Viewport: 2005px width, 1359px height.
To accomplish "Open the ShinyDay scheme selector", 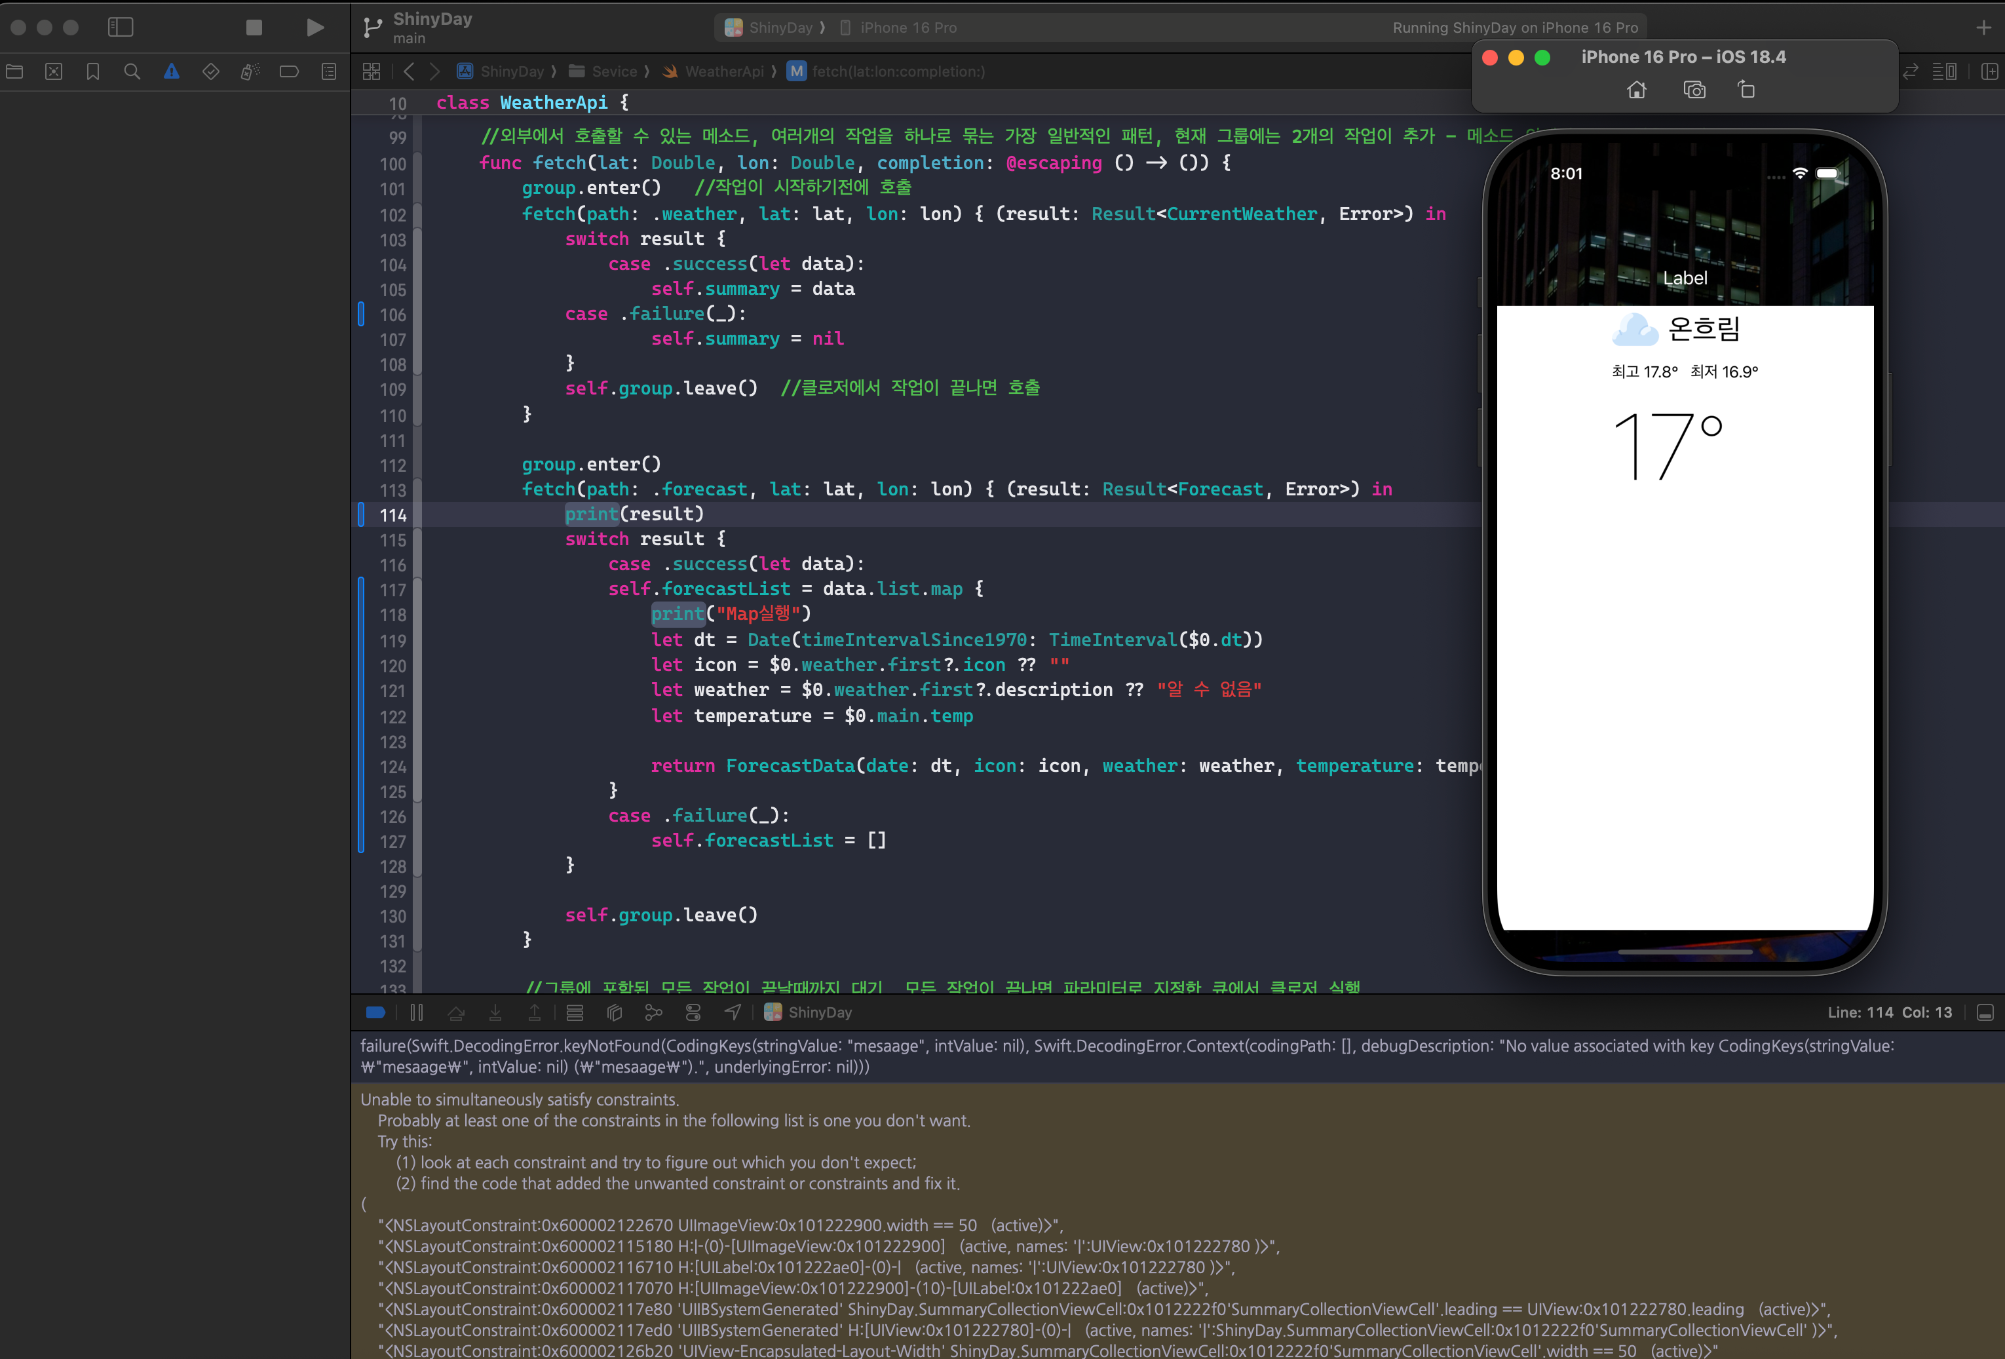I will point(769,28).
